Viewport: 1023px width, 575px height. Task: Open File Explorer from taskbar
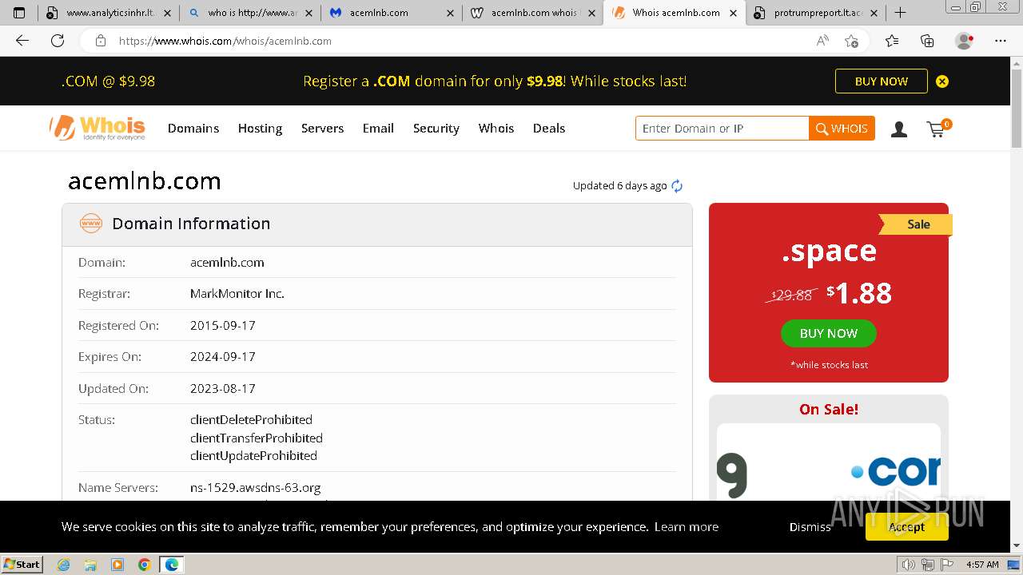[90, 565]
